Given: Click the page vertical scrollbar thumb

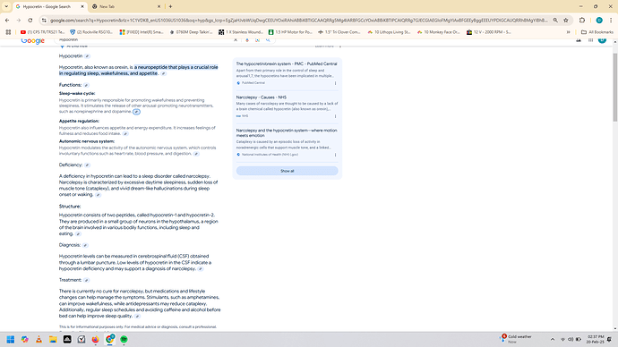Looking at the screenshot, I should tap(615, 87).
